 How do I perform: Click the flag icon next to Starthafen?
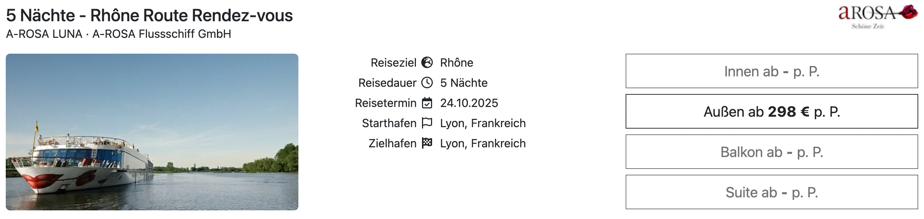tap(427, 123)
